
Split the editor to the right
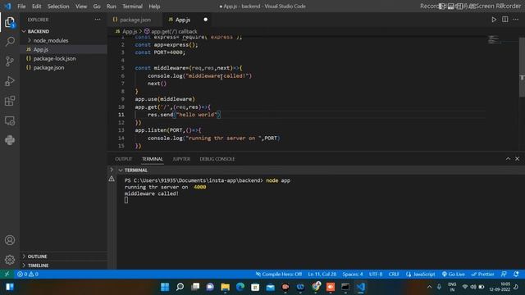coord(505,20)
